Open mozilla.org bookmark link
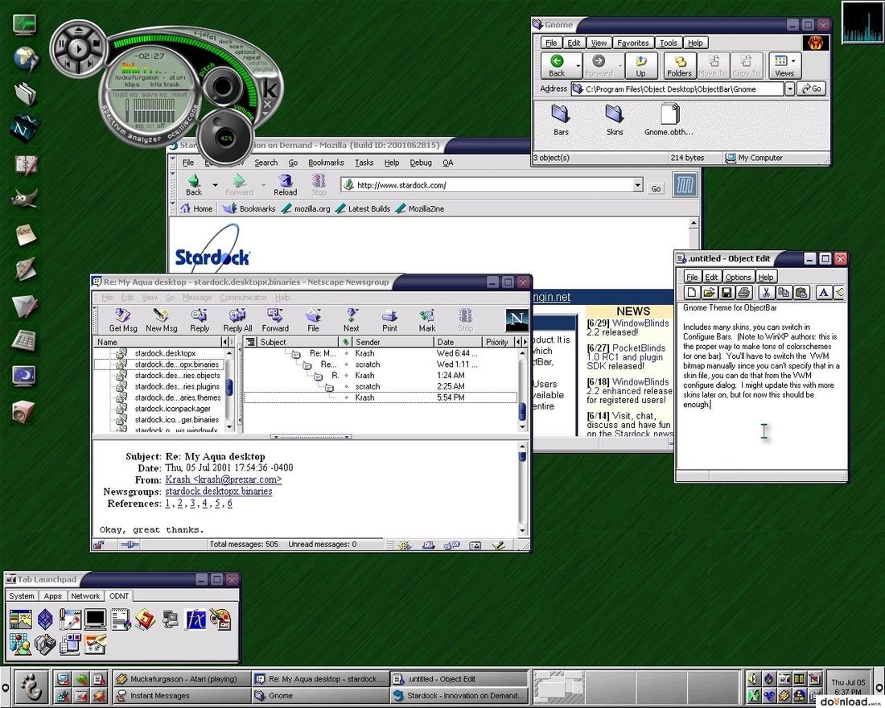This screenshot has width=885, height=708. point(306,209)
